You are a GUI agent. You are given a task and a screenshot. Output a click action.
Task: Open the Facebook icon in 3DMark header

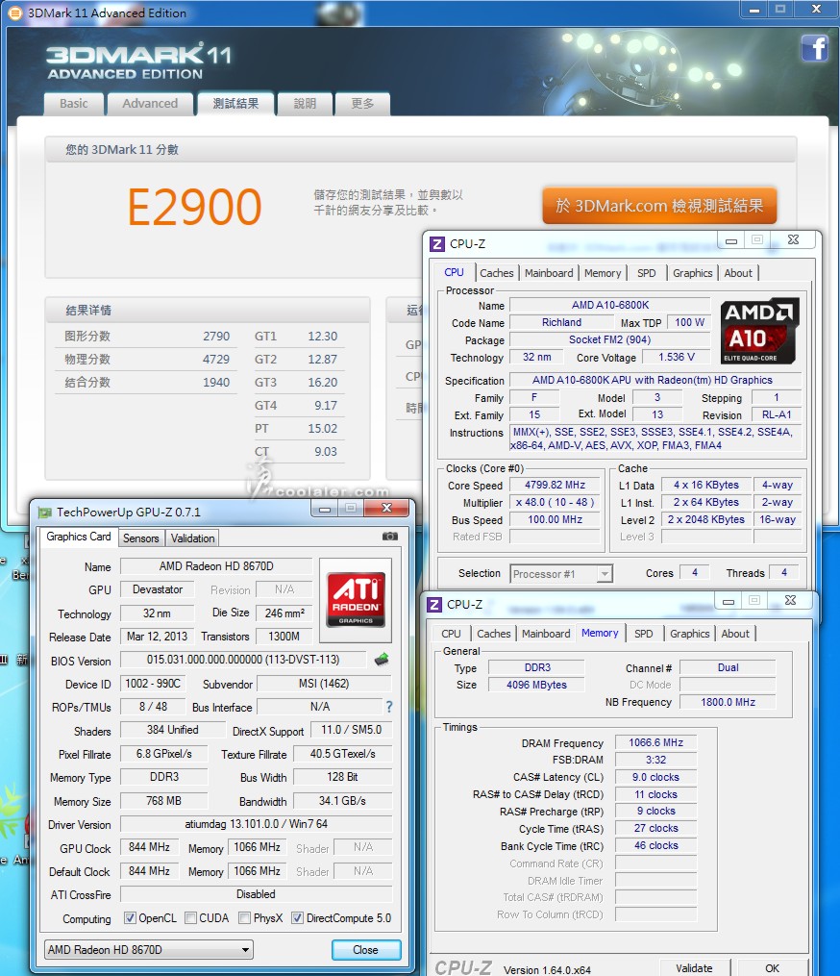(814, 48)
